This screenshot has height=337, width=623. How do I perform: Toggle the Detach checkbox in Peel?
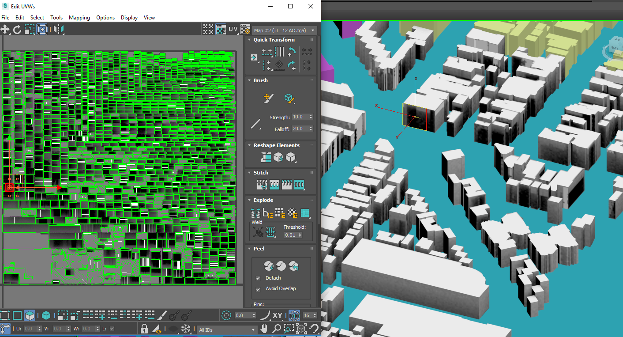[x=258, y=278]
